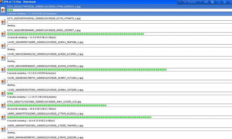Click empty progress bar of 11435_..._2171060_n.jpg

tap(119, 82)
